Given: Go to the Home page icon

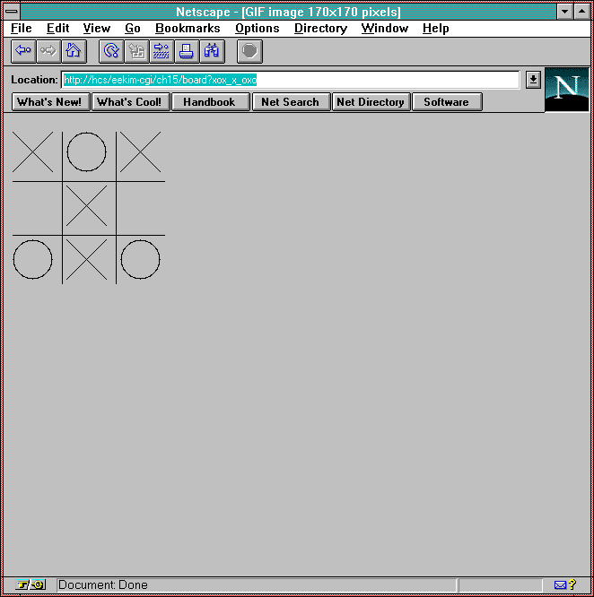Looking at the screenshot, I should [x=73, y=51].
